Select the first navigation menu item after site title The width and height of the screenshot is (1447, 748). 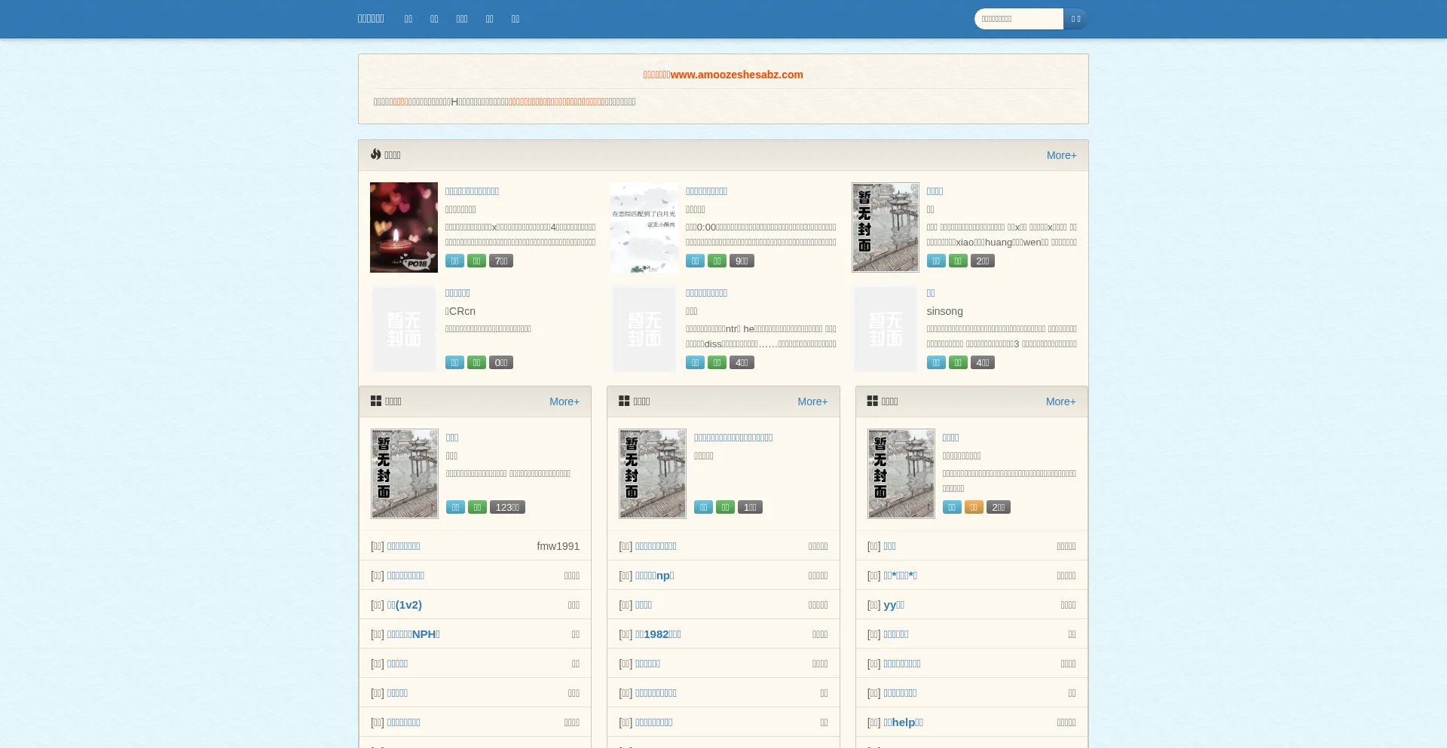point(408,19)
